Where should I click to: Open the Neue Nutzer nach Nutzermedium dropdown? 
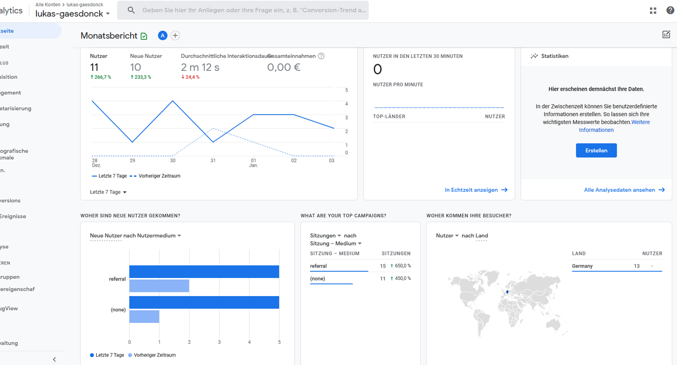[x=135, y=236]
